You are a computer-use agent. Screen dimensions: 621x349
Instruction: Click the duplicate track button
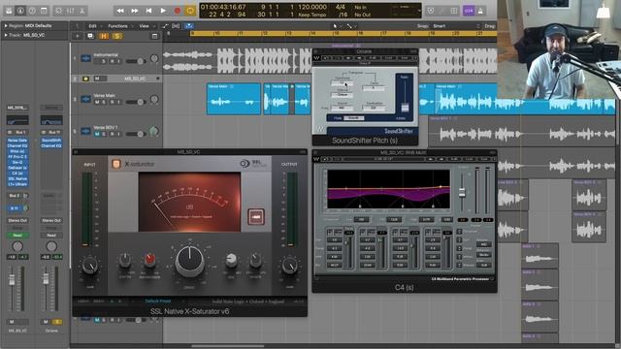[x=90, y=36]
